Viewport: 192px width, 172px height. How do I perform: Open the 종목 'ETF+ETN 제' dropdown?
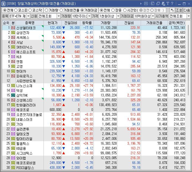(x=28, y=16)
